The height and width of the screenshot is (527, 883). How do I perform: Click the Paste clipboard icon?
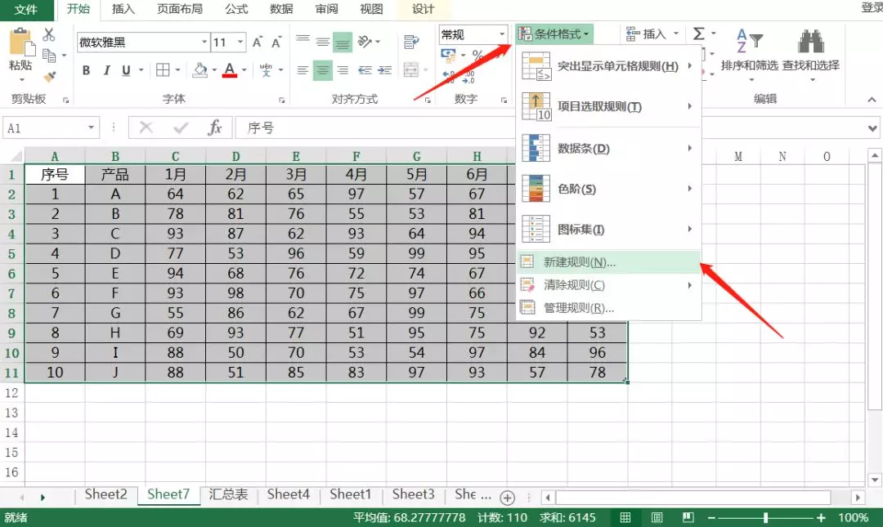tap(21, 42)
